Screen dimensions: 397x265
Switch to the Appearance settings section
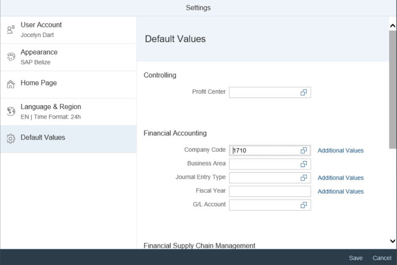68,57
